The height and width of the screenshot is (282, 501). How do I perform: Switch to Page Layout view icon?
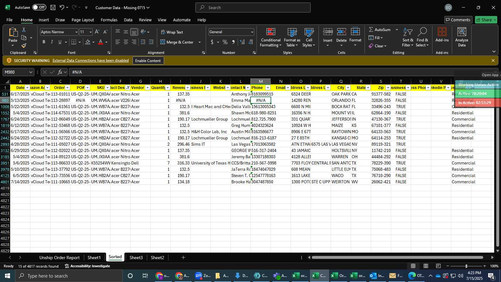pyautogui.click(x=426, y=266)
